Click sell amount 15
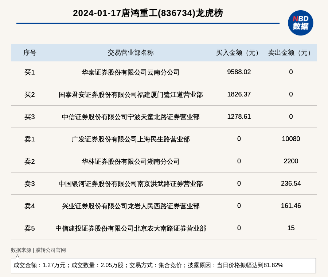Screen dimensions: 328x277 (x=291, y=228)
